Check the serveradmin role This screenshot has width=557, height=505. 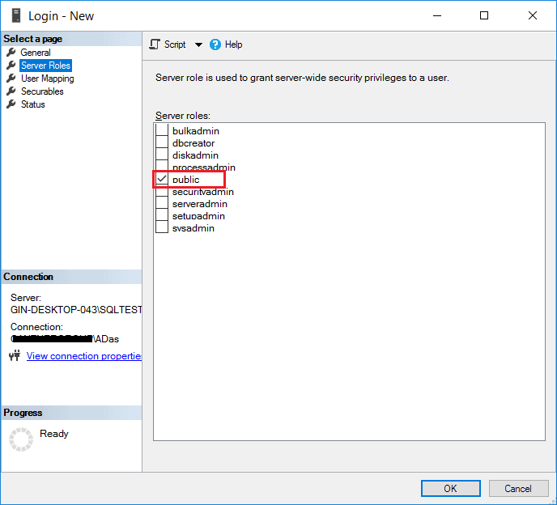(162, 203)
